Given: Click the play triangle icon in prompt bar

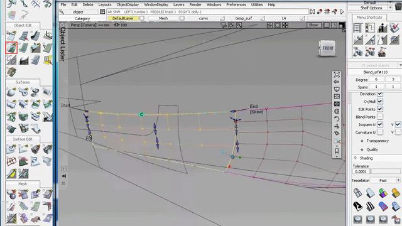Looking at the screenshot, I should 342,11.
